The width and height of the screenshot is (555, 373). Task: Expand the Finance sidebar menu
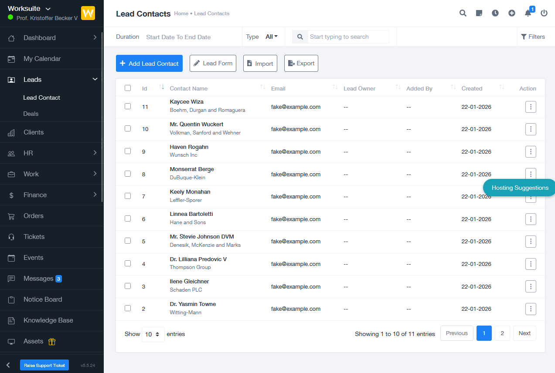52,195
